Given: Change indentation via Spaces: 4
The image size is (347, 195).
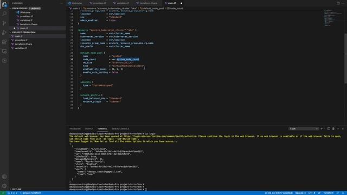Looking at the screenshot, I should pos(300,193).
